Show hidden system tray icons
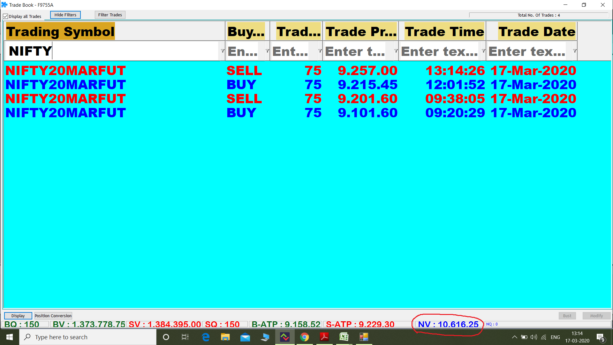 (x=514, y=337)
